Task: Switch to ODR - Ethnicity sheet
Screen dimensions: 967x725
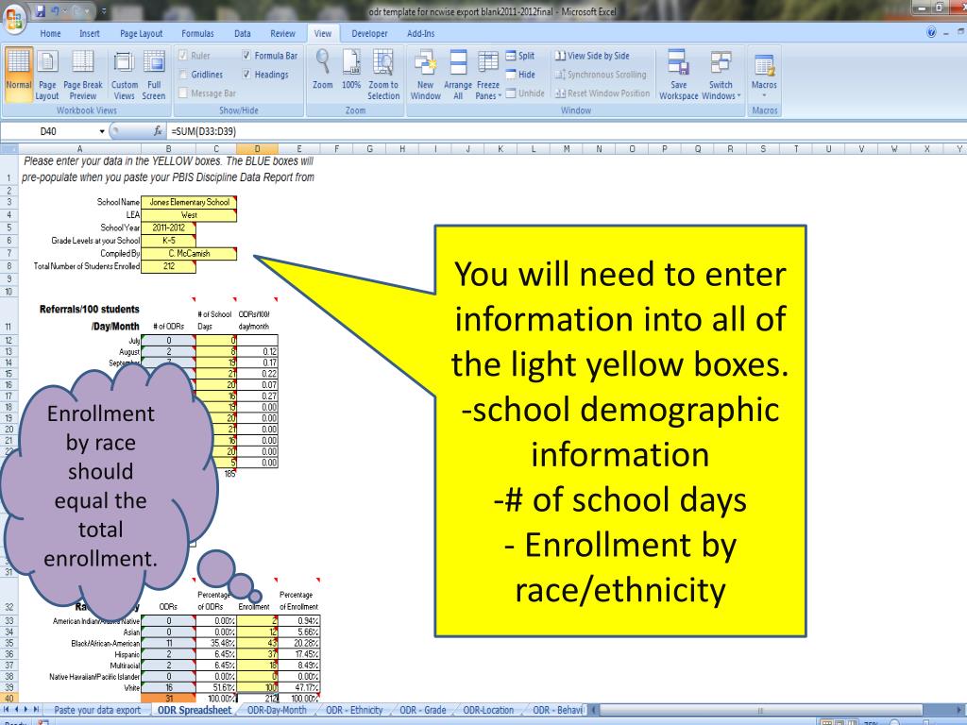Action: tap(354, 710)
